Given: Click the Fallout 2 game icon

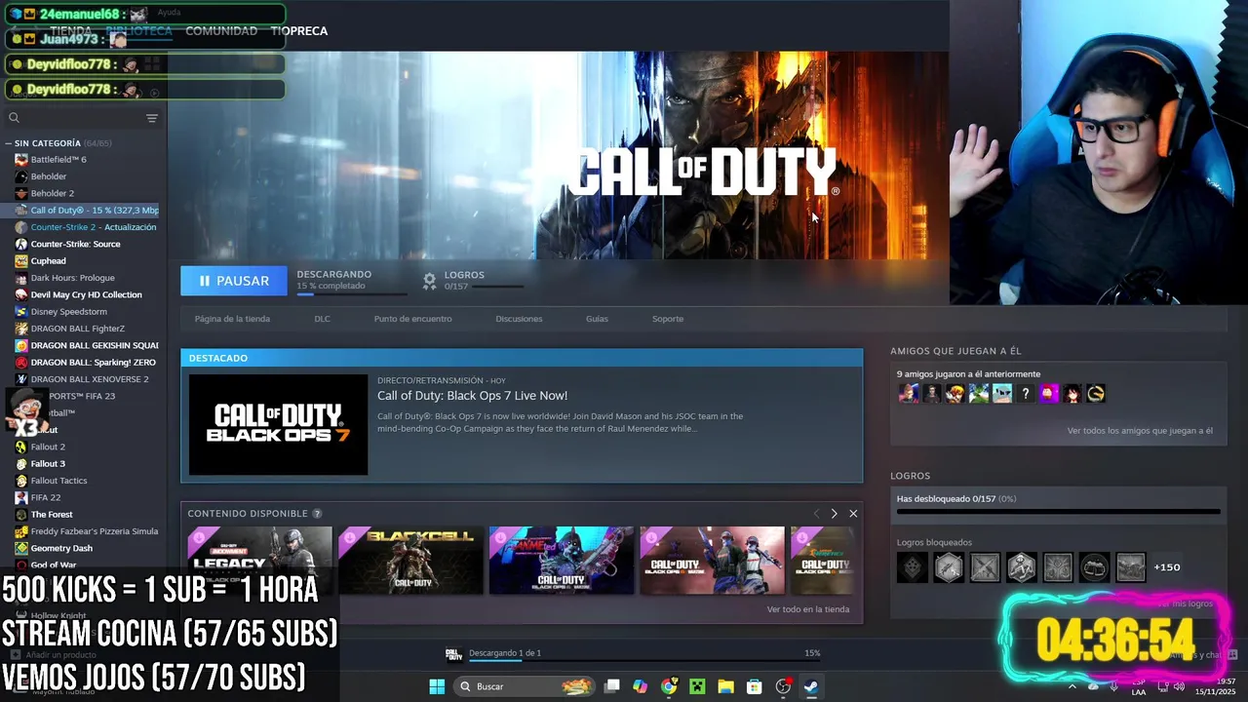Looking at the screenshot, I should tap(21, 447).
